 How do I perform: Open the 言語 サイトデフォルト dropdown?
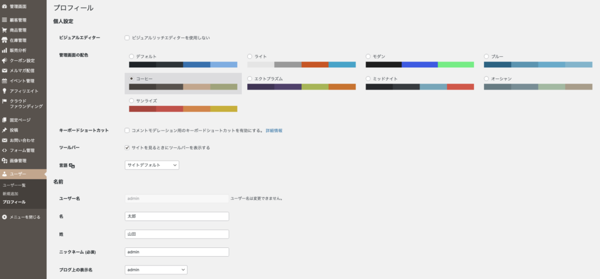point(152,166)
